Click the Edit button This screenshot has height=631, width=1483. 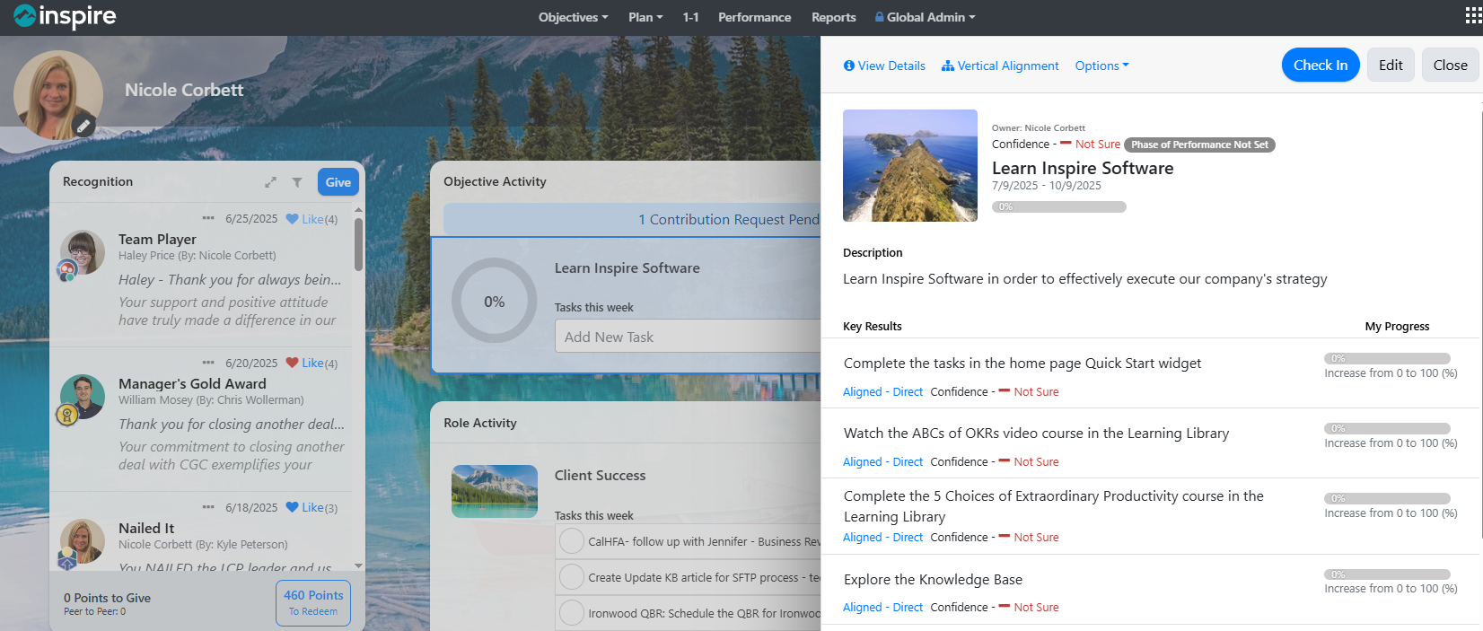click(x=1391, y=65)
